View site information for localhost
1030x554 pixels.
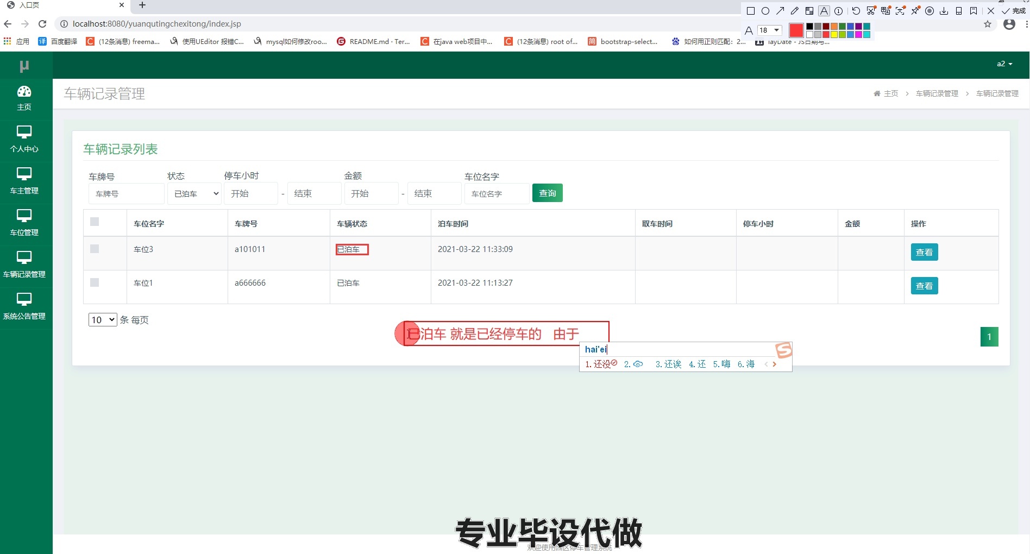(64, 24)
